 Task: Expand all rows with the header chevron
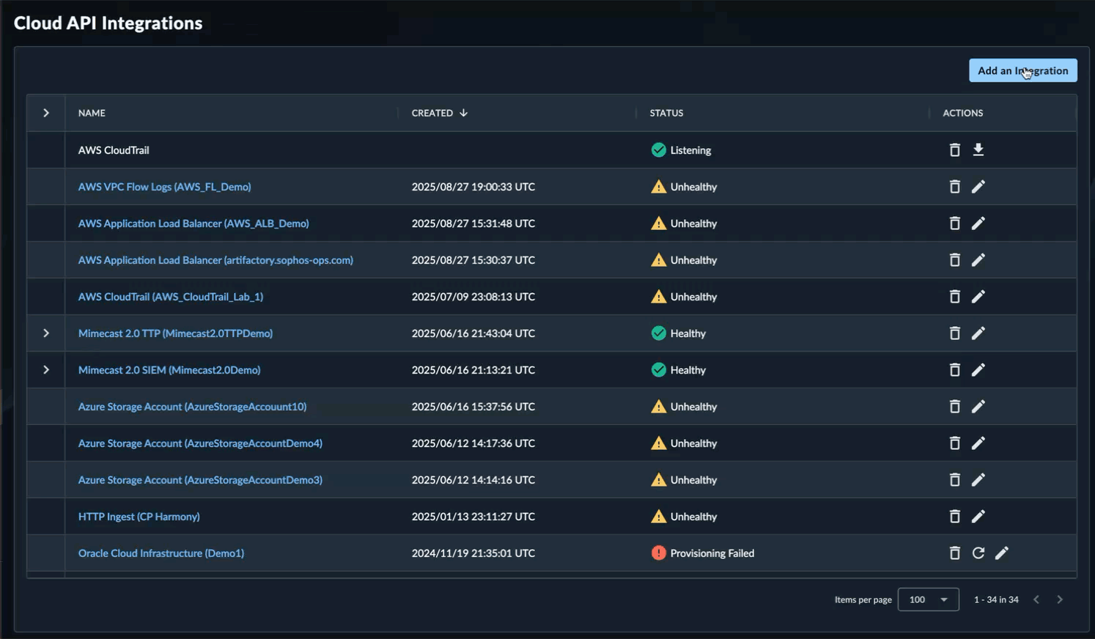coord(45,113)
